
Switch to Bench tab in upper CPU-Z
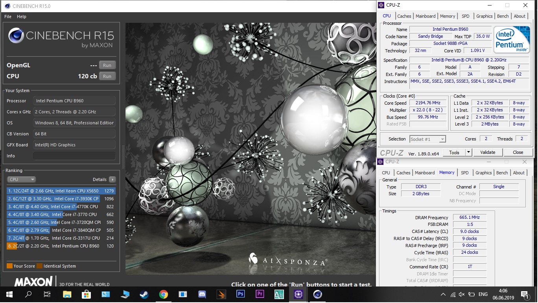coord(503,16)
